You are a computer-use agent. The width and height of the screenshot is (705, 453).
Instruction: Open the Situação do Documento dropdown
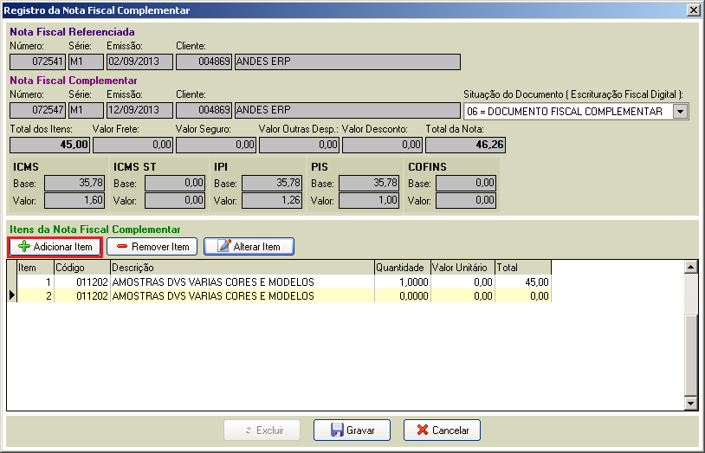pyautogui.click(x=681, y=111)
